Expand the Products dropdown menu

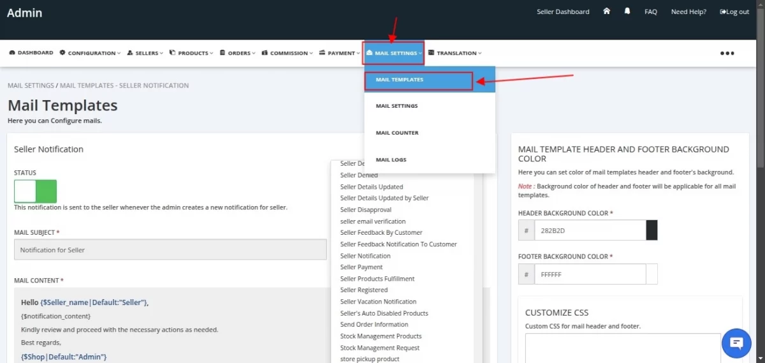click(x=192, y=53)
